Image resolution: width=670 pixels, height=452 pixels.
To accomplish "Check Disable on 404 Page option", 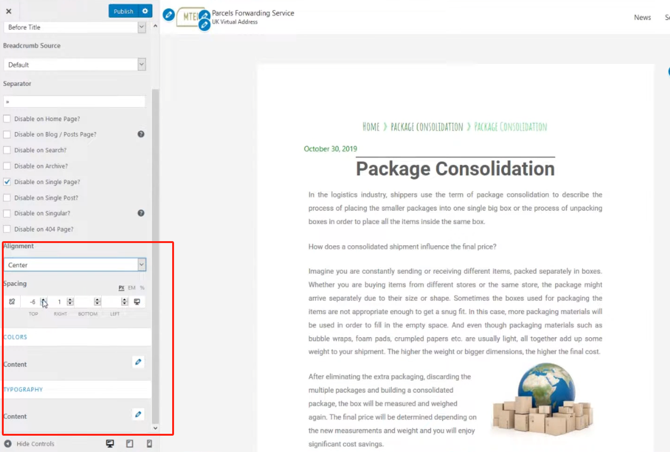I will (7, 229).
